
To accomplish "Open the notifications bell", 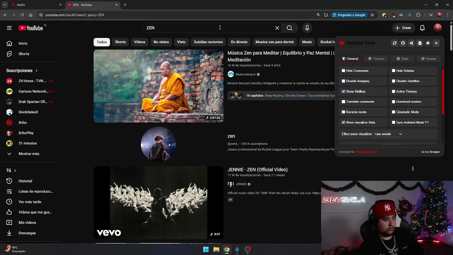I will point(422,28).
